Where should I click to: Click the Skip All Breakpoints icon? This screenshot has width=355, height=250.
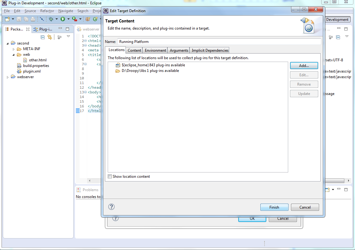[x=42, y=19]
